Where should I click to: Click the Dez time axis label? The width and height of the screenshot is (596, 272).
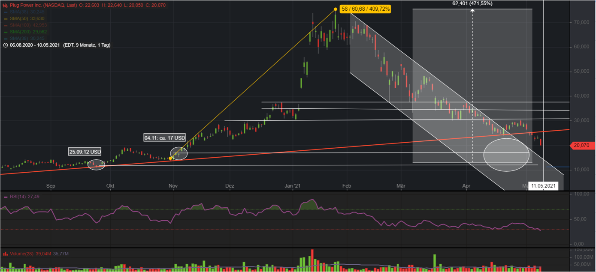point(230,186)
